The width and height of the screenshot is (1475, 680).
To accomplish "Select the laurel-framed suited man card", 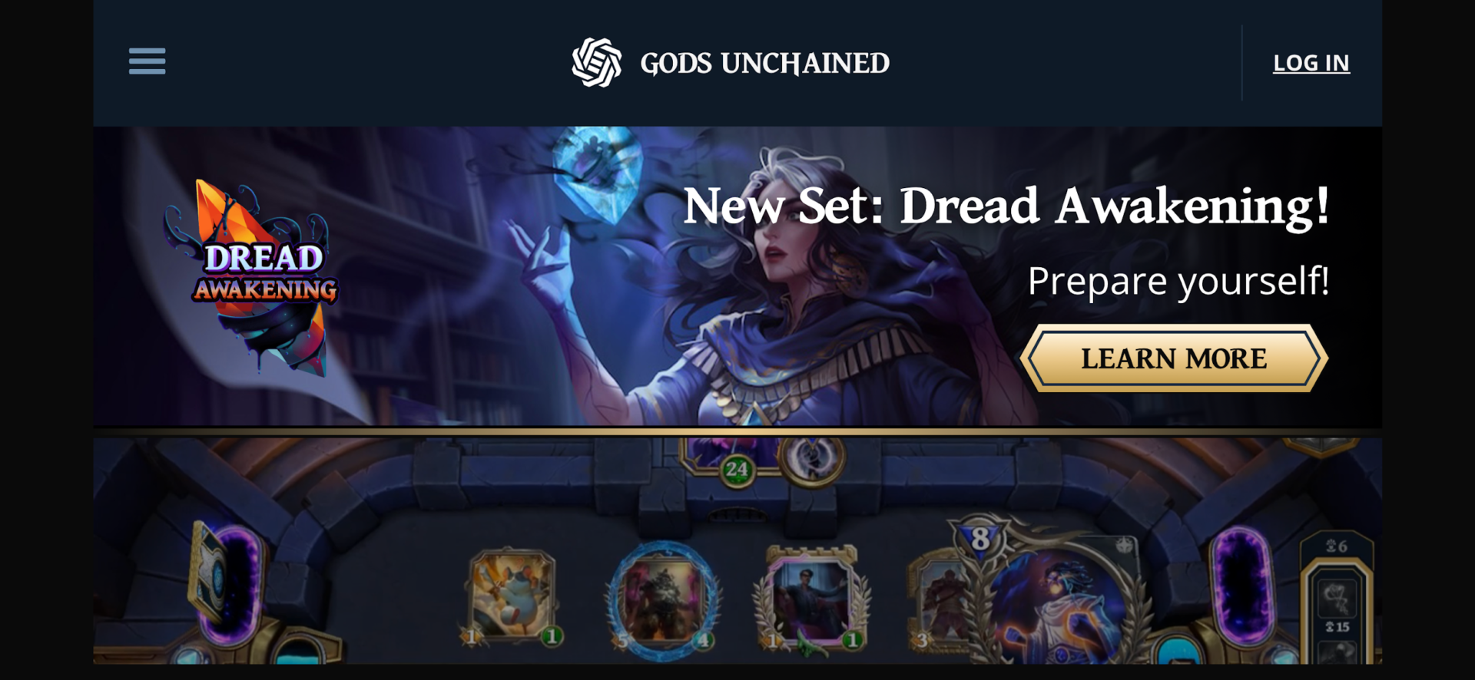I will pyautogui.click(x=810, y=599).
